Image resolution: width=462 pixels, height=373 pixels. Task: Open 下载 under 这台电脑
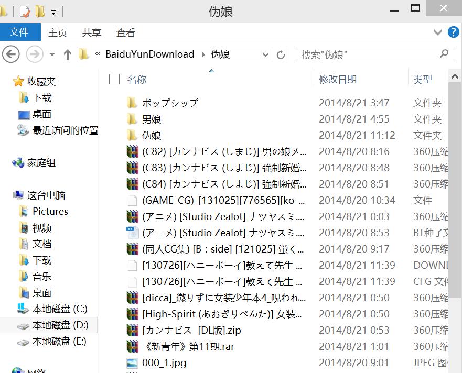point(42,260)
